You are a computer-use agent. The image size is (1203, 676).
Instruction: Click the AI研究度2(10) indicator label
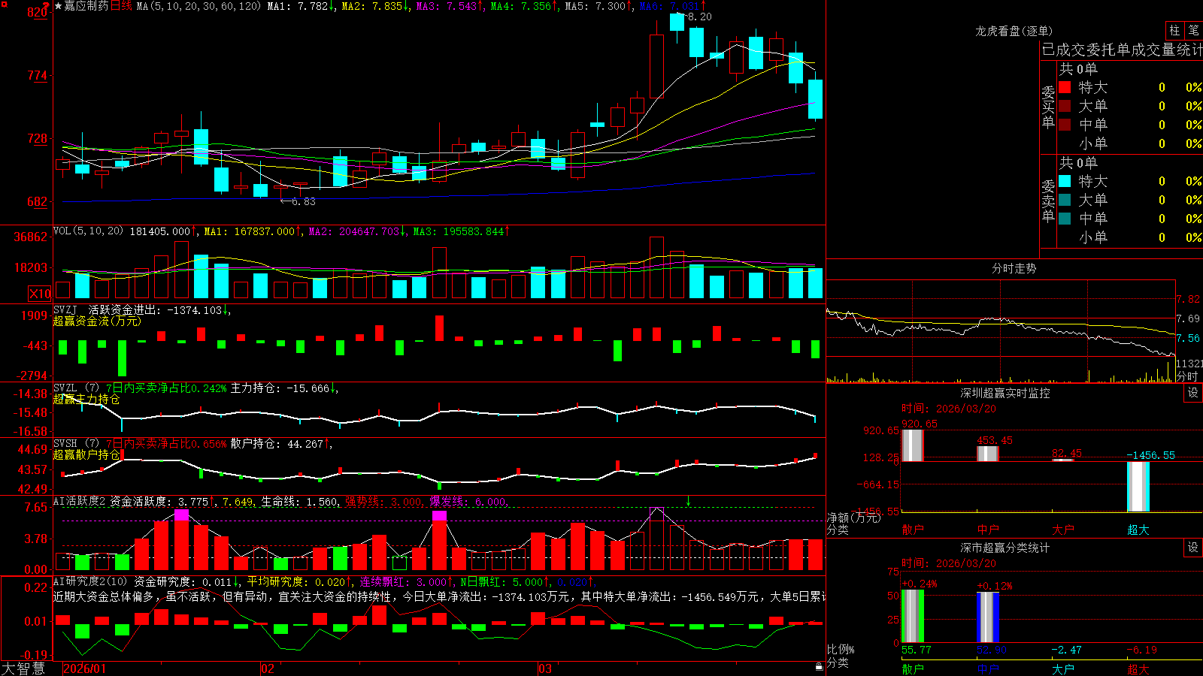click(x=90, y=581)
